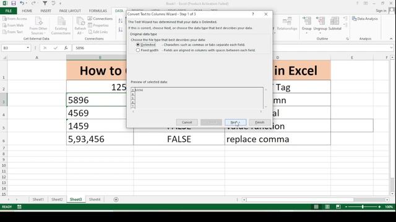Click the Data Analysis button
Viewport: 396px width, 222px height.
(x=365, y=18)
